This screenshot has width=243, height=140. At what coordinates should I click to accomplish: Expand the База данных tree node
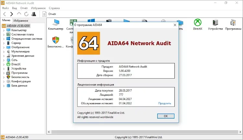point(4,85)
